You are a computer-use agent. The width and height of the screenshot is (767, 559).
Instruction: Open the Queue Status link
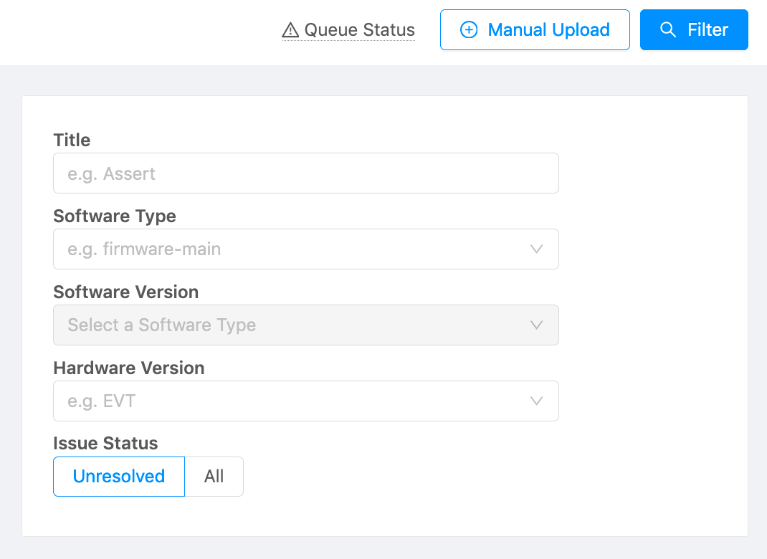[359, 30]
